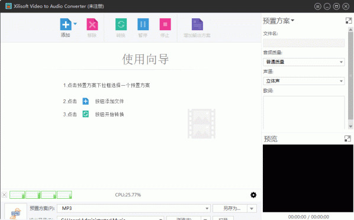This screenshot has height=220, width=354.
Task: Click the Add file (添加) icon
Action: (x=66, y=24)
